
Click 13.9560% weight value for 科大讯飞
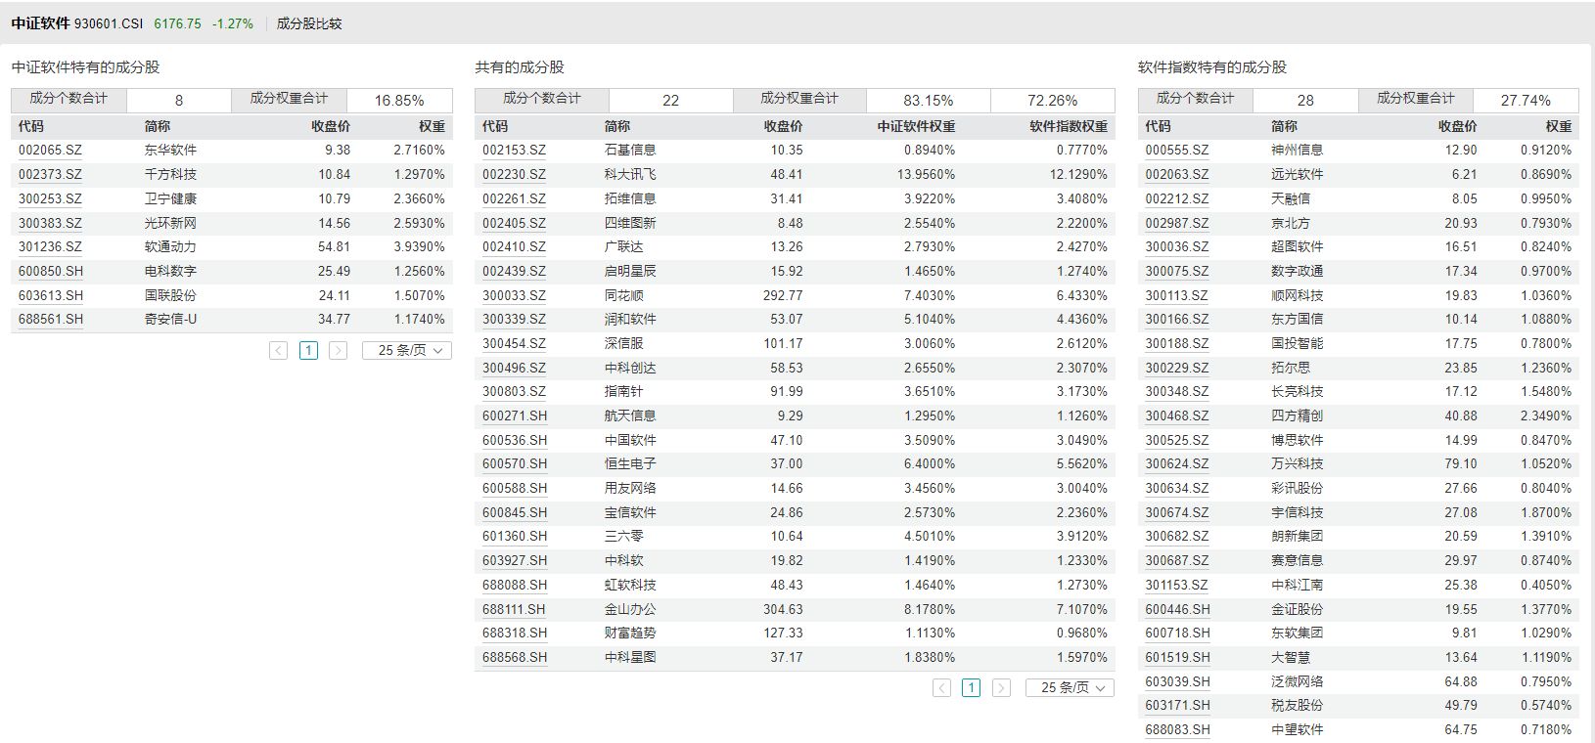(x=926, y=175)
